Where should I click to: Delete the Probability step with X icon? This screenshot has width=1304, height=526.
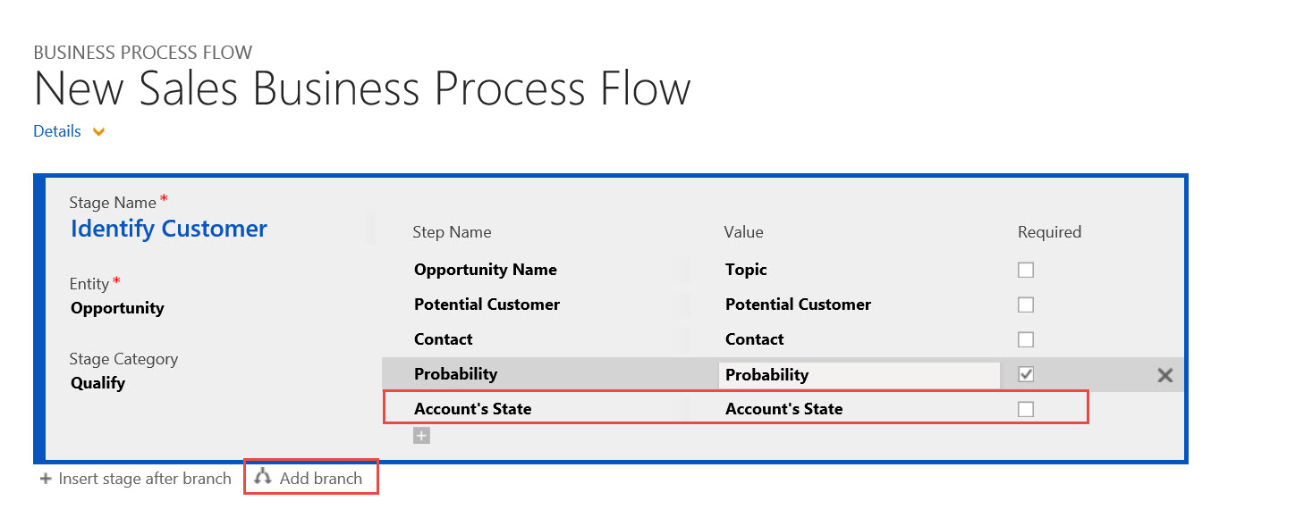tap(1164, 375)
